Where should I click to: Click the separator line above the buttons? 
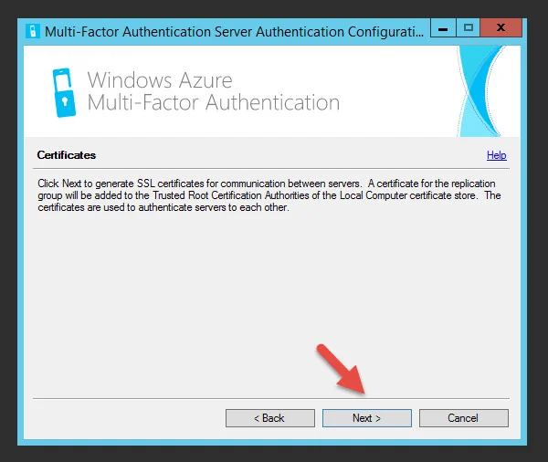[271, 398]
